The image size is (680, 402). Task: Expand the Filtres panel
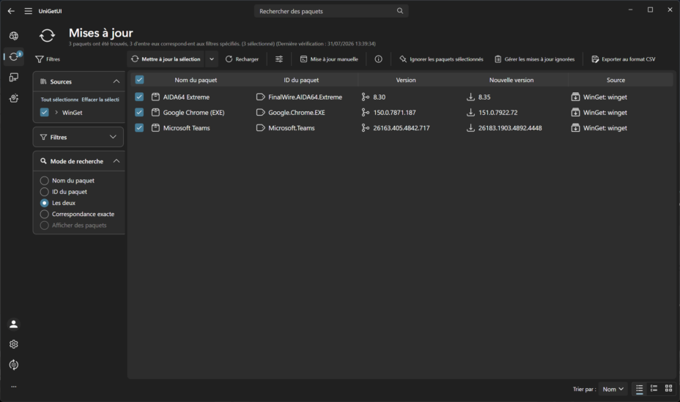tap(113, 137)
